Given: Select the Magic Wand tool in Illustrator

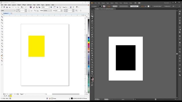Looking at the screenshot, I should 92,16.
